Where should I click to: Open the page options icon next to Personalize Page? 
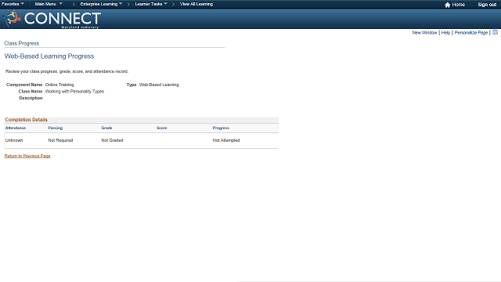tap(495, 32)
